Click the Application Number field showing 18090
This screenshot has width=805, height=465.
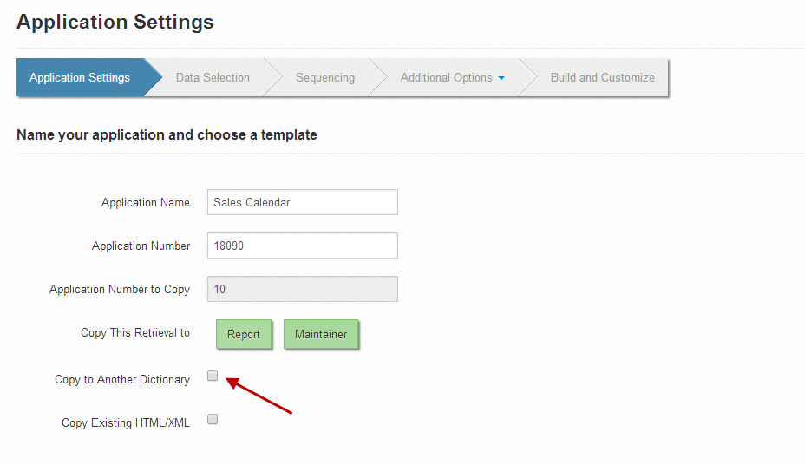click(303, 246)
